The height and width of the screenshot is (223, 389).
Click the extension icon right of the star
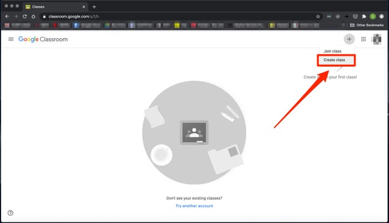point(329,16)
